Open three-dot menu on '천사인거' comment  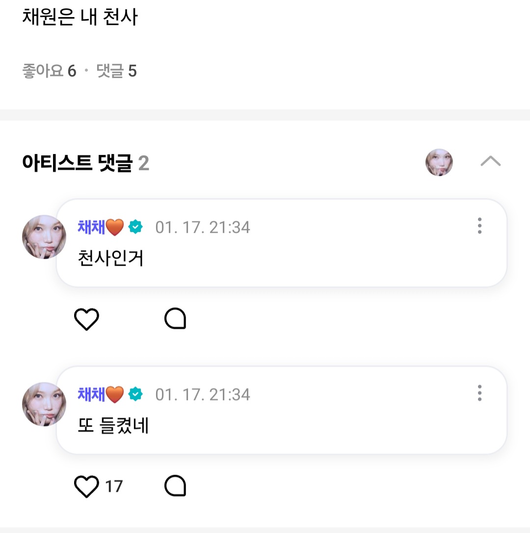tap(479, 226)
